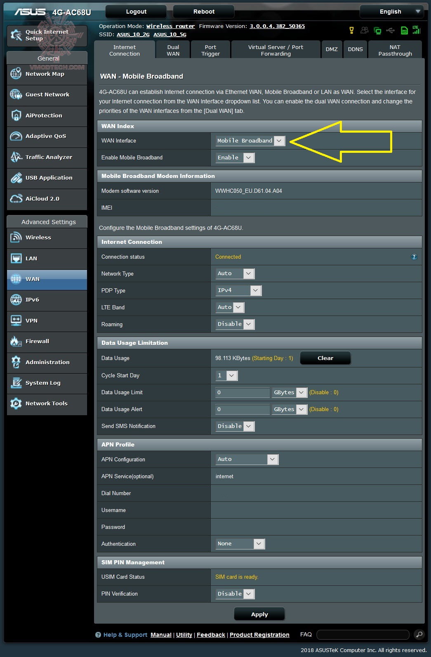Open the Utility link

tap(184, 635)
